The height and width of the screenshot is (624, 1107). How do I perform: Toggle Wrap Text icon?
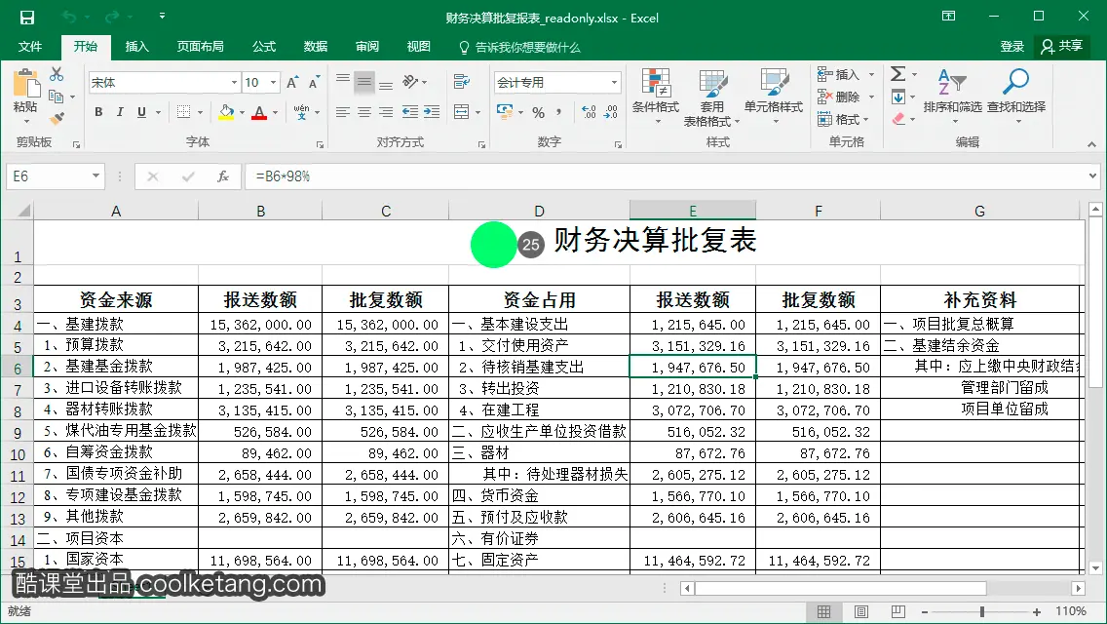click(x=462, y=82)
